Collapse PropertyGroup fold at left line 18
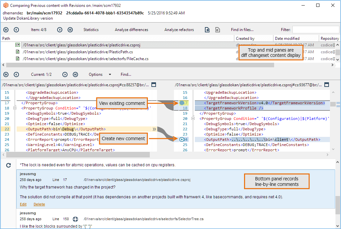This screenshot has width=341, height=229. [x=15, y=108]
